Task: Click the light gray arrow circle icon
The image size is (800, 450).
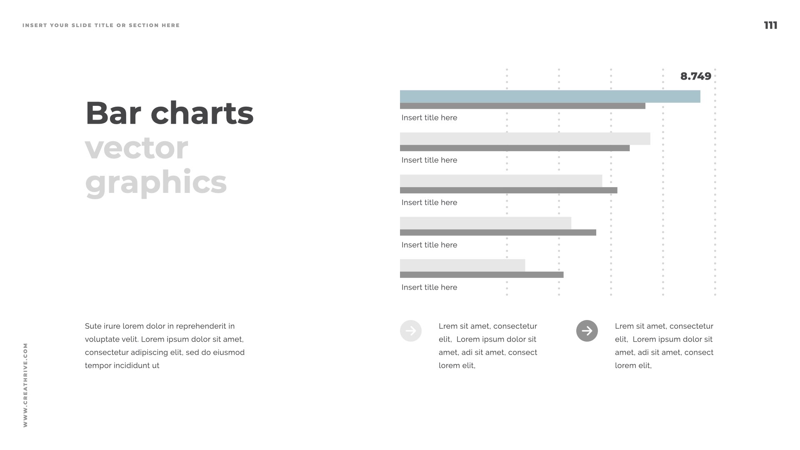Action: (x=410, y=331)
